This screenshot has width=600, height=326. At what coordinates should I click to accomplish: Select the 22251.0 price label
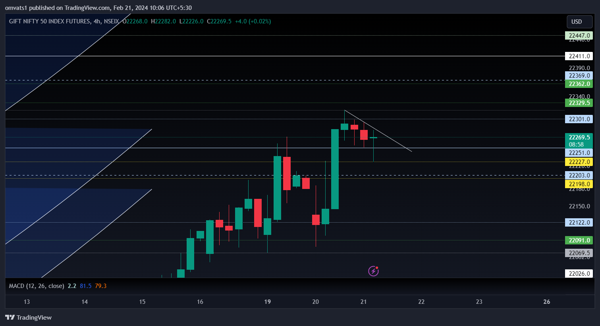(579, 153)
